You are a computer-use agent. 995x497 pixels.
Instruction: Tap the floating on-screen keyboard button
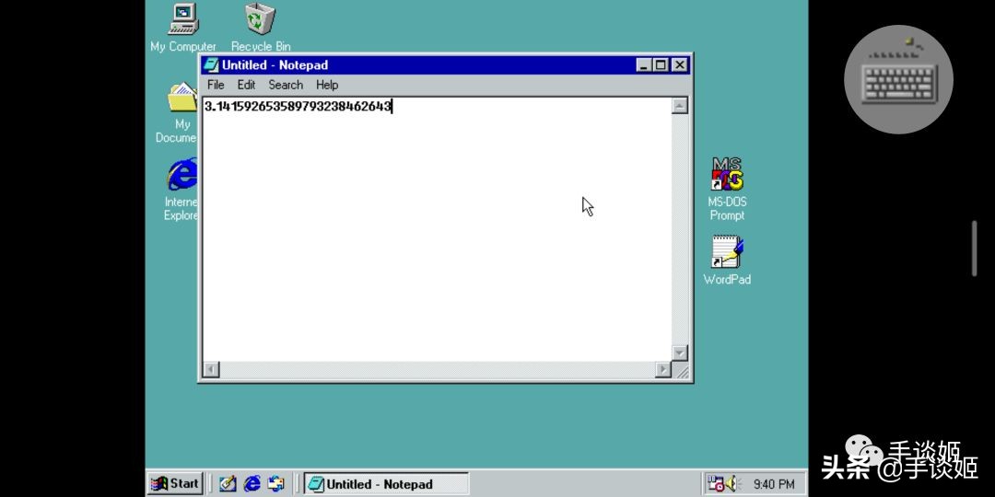pos(898,79)
